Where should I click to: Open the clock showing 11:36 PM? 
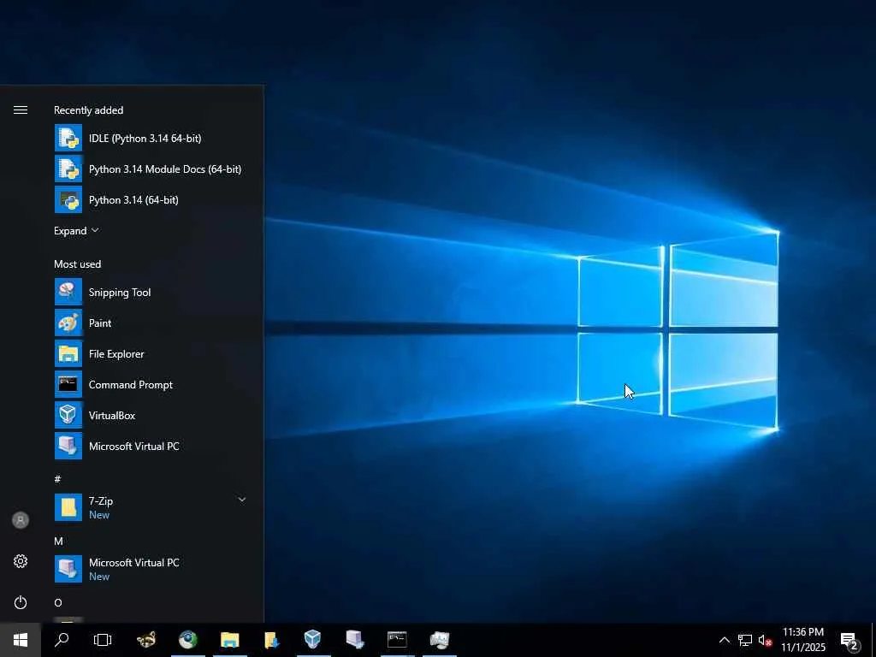click(802, 640)
